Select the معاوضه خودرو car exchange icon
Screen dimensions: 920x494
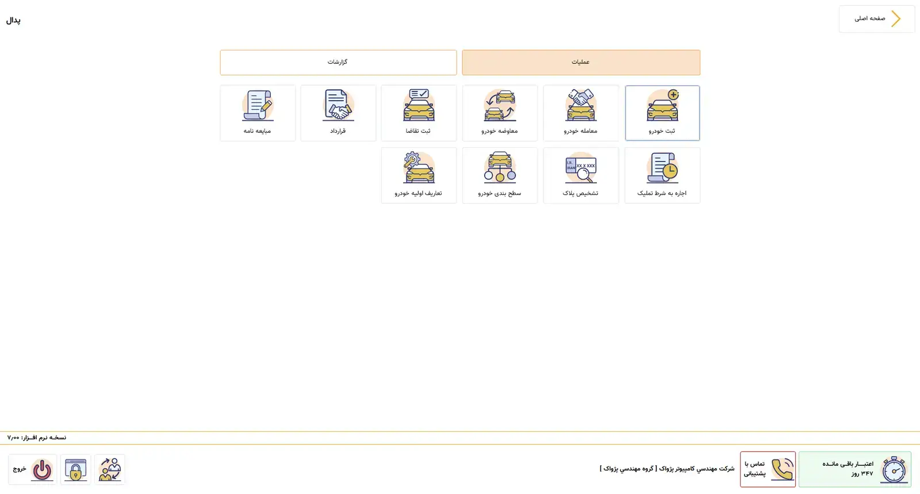(x=500, y=113)
